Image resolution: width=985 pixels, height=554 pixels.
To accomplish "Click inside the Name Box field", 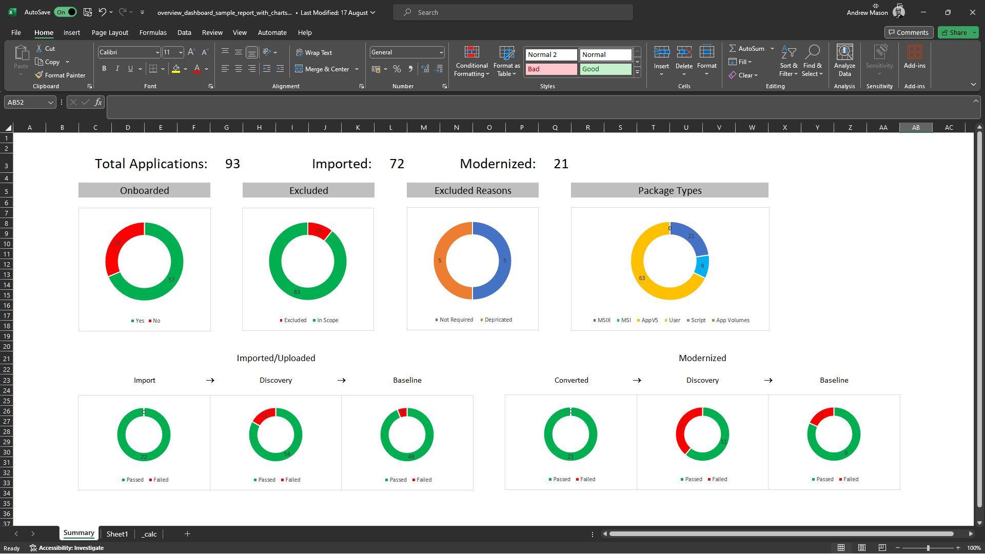I will pos(26,102).
